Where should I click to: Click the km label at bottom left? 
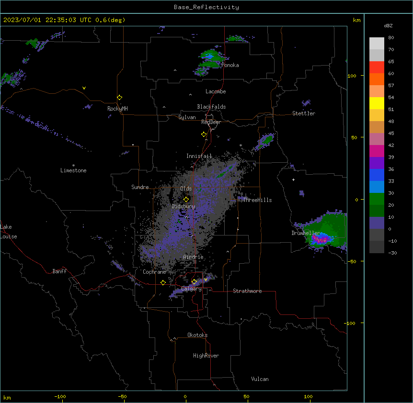(7, 398)
